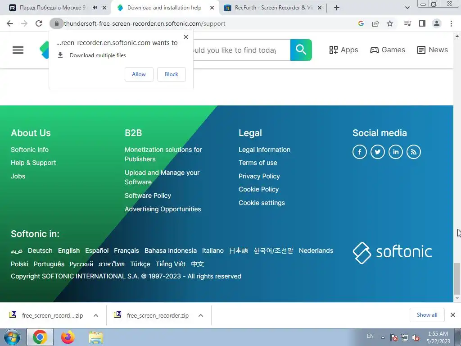Click the volume tray icon
This screenshot has height=346, width=461.
[x=416, y=338]
